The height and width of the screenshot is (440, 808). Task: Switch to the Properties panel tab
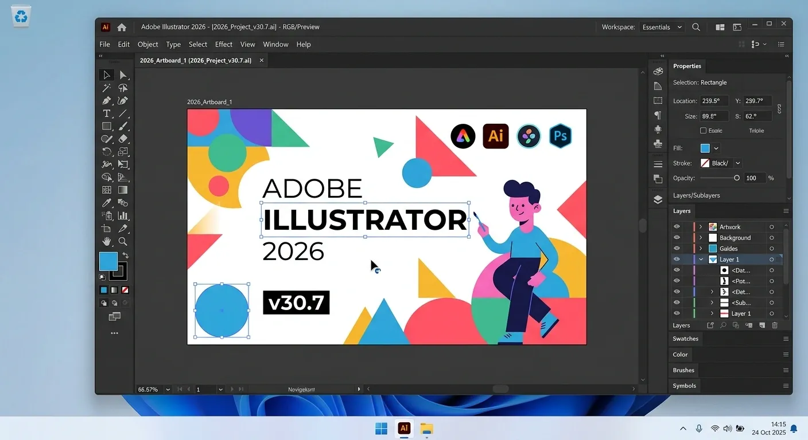coord(687,66)
